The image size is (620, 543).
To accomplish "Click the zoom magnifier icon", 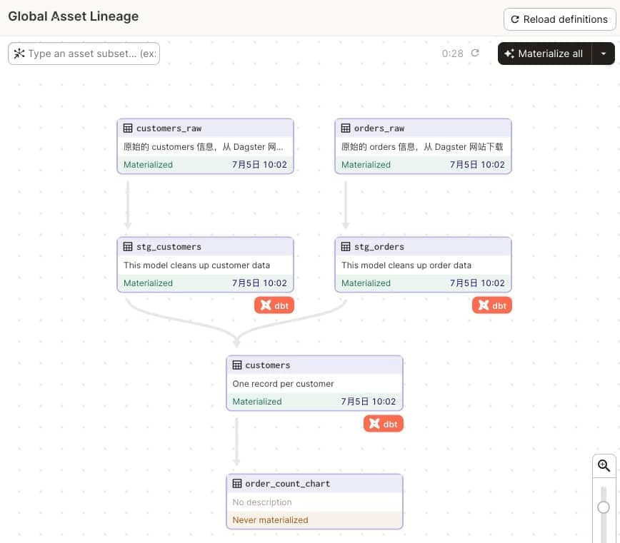I will pyautogui.click(x=604, y=466).
